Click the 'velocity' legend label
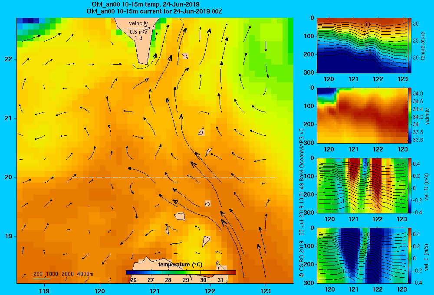The height and width of the screenshot is (295, 434). 138,23
